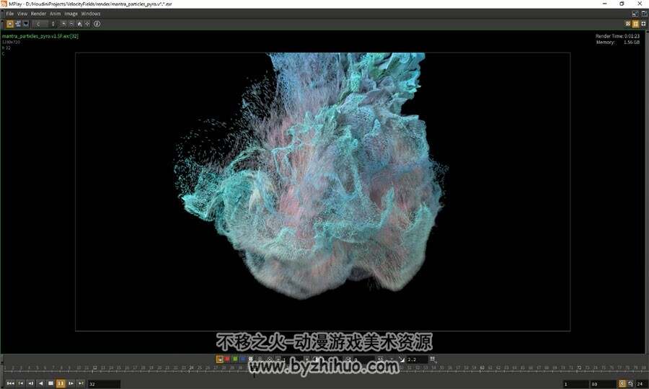Click the home view icon in top toolbar
This screenshot has width=649, height=389.
pos(79,24)
